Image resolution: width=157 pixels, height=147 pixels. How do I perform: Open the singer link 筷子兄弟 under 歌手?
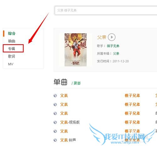pyautogui.click(x=113, y=46)
